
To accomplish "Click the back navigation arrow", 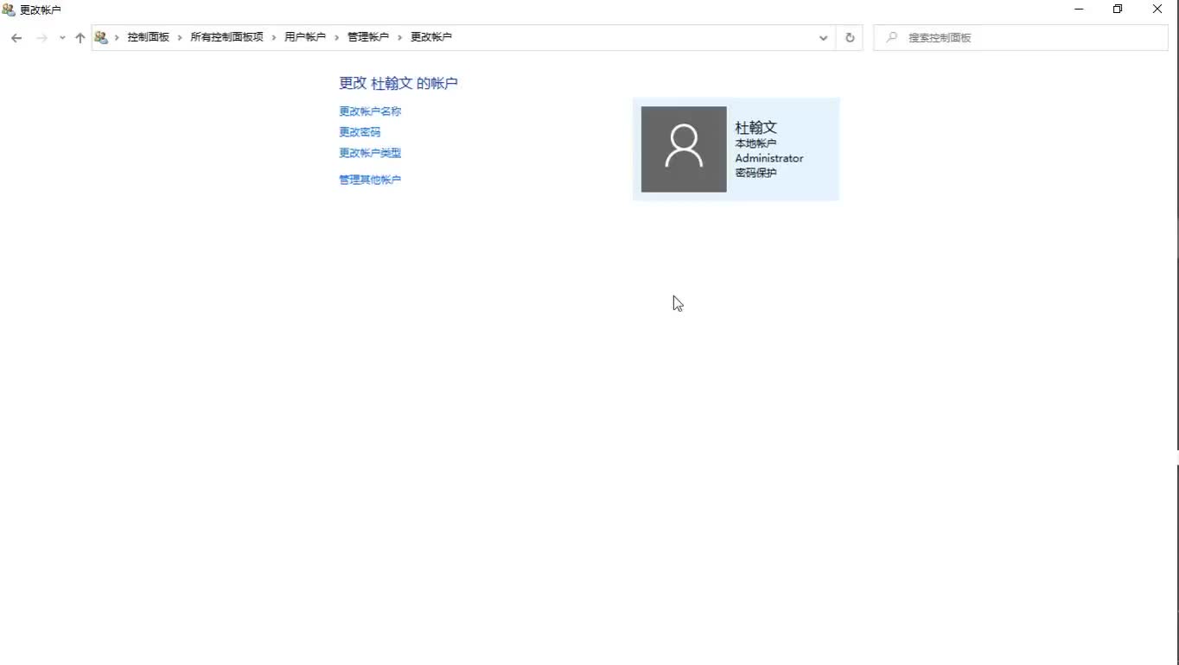I will click(16, 37).
